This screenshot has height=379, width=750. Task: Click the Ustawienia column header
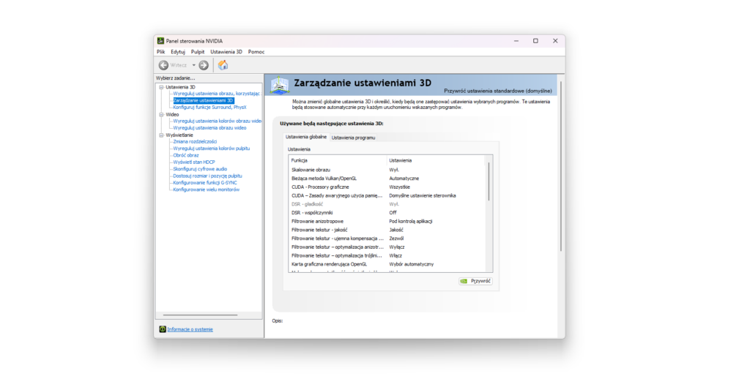click(x=437, y=160)
